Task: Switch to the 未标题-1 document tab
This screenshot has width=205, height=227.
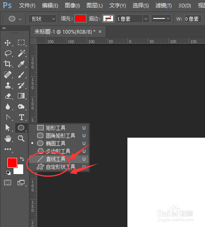Action: point(65,32)
